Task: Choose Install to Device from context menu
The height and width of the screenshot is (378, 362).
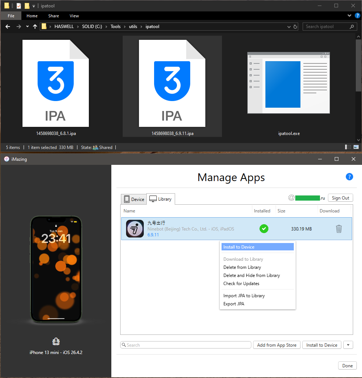Action: coord(257,247)
